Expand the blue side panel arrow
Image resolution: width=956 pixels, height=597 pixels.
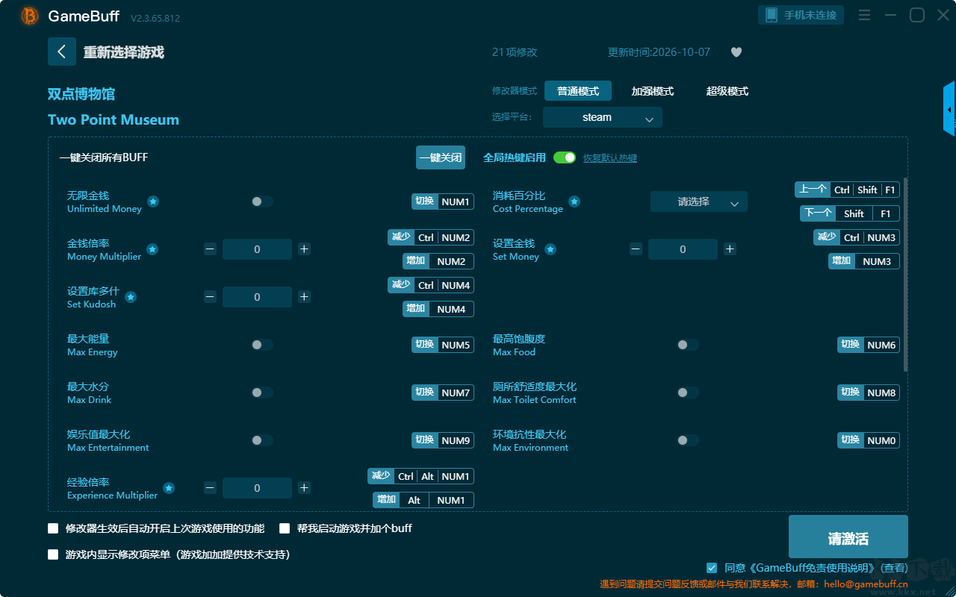coord(949,109)
